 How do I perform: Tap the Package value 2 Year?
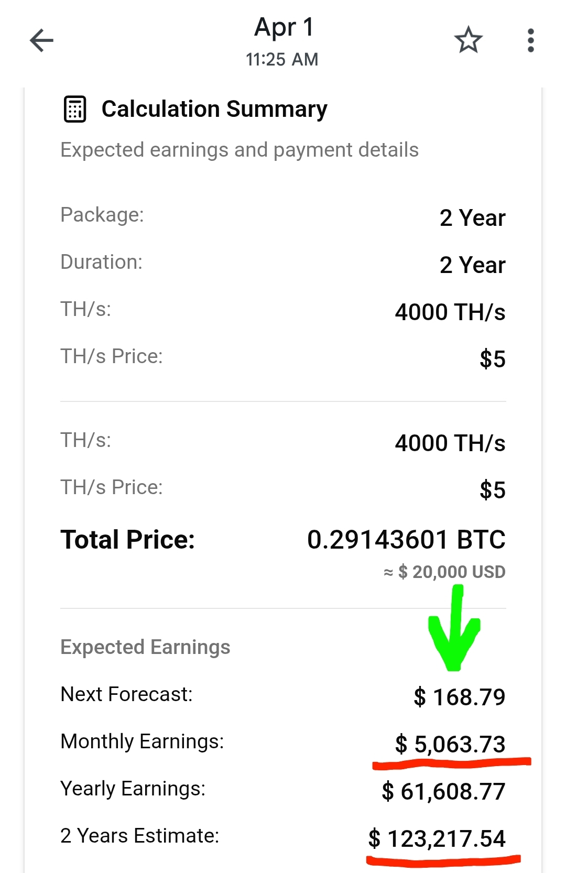click(472, 218)
